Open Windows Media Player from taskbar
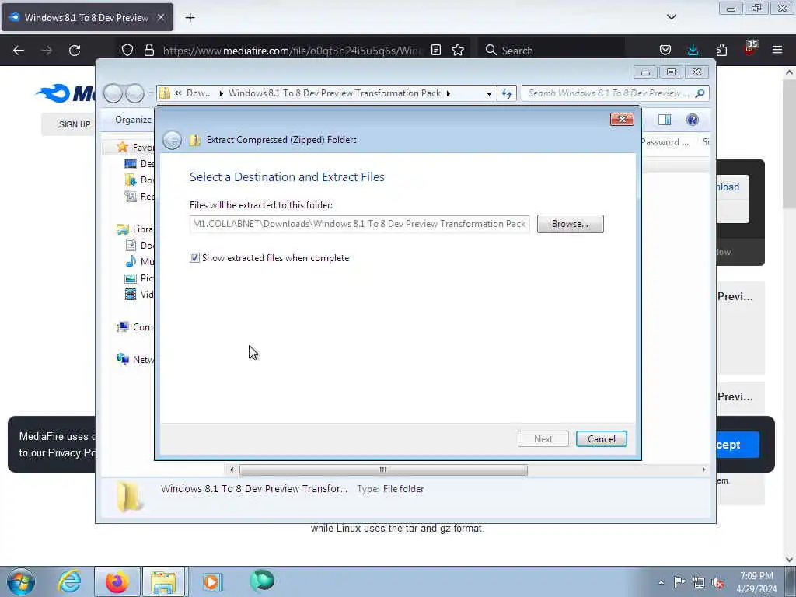This screenshot has width=796, height=597. click(212, 581)
